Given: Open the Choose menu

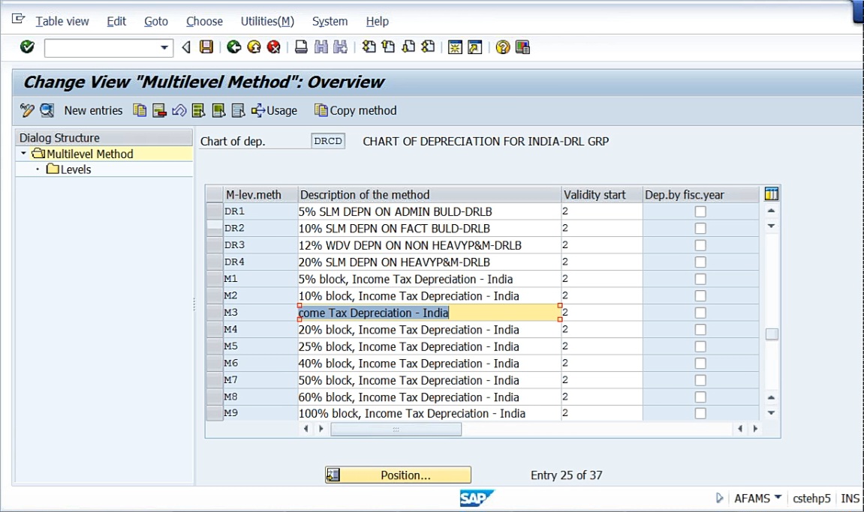Looking at the screenshot, I should point(204,22).
